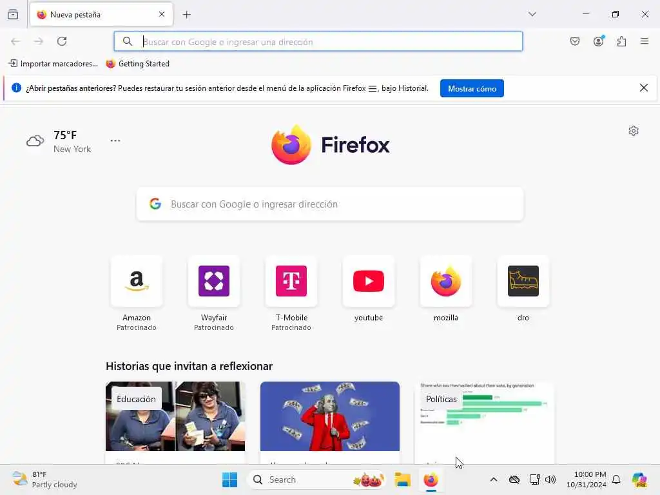The height and width of the screenshot is (495, 660).
Task: Click the Firefox taskbar icon
Action: (x=431, y=480)
